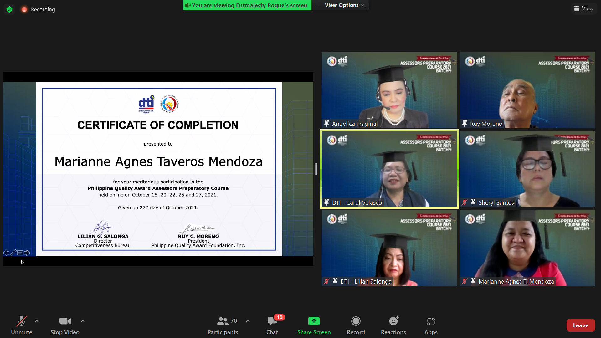Image resolution: width=601 pixels, height=338 pixels.
Task: Click the signatory name 'LILIAN G. SALONGA'
Action: pos(103,236)
